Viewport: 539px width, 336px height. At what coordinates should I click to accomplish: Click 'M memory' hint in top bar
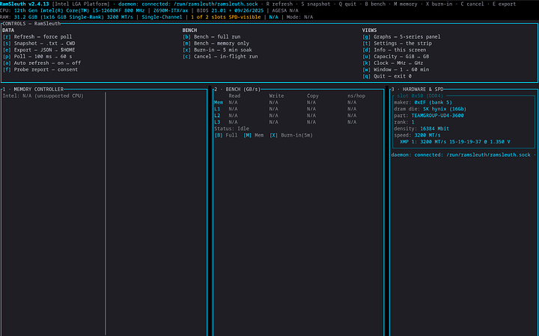point(406,4)
